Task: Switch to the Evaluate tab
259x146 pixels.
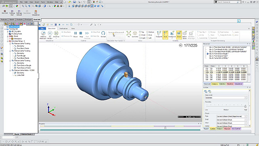Action: click(20, 19)
